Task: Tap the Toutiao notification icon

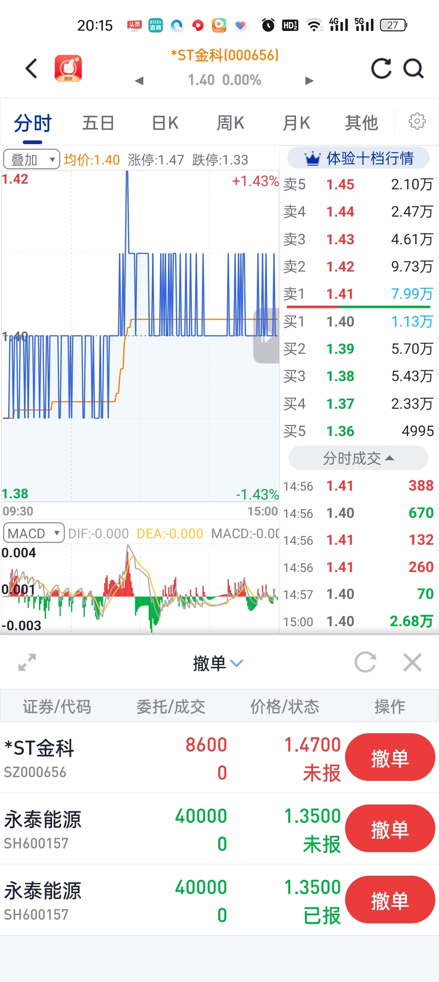Action: pos(135,25)
